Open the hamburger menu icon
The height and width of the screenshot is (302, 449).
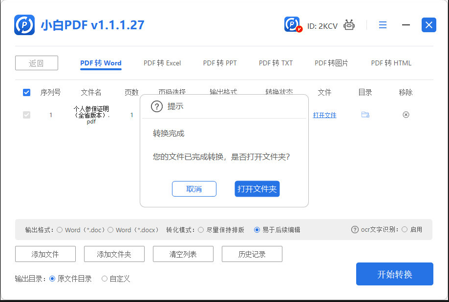383,25
